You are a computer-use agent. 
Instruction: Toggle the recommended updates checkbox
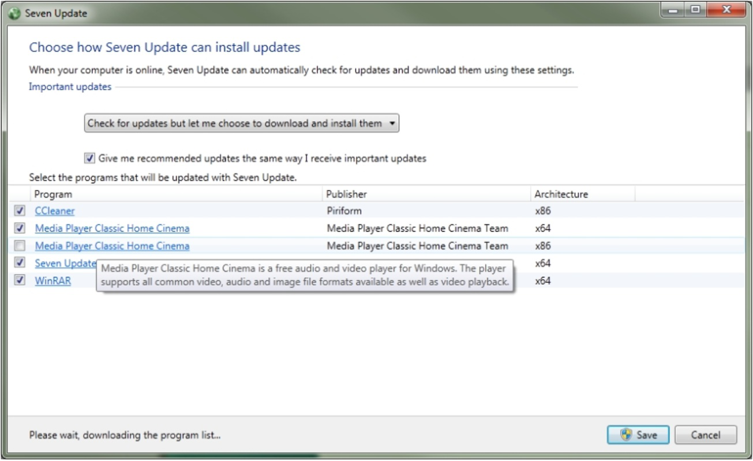89,157
